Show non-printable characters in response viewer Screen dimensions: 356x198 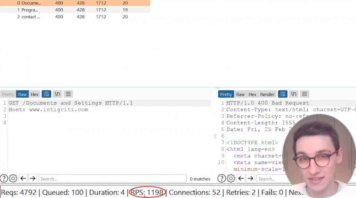click(x=293, y=94)
